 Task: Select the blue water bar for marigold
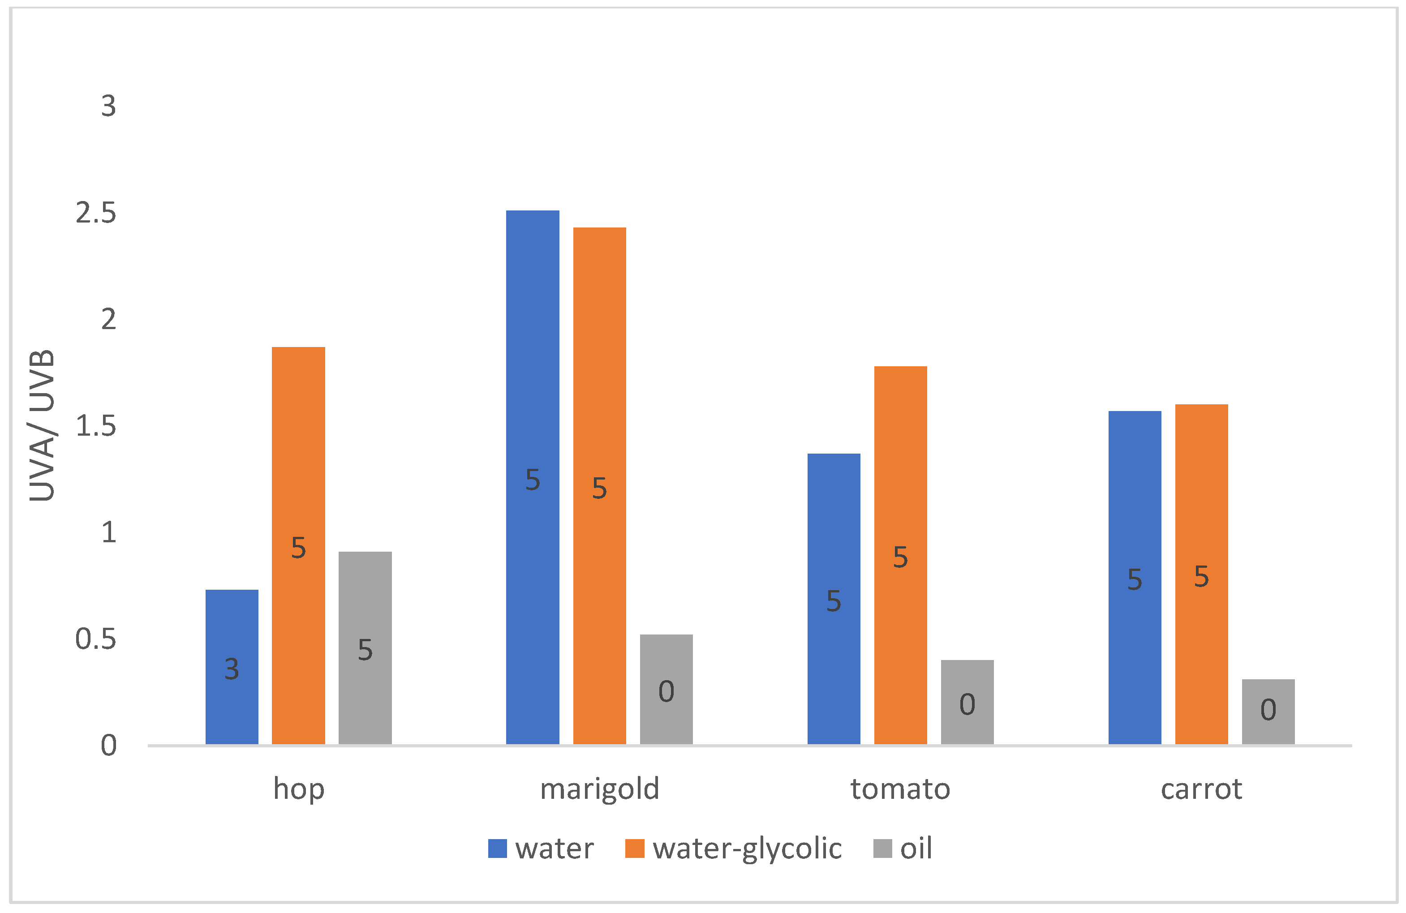pyautogui.click(x=532, y=477)
